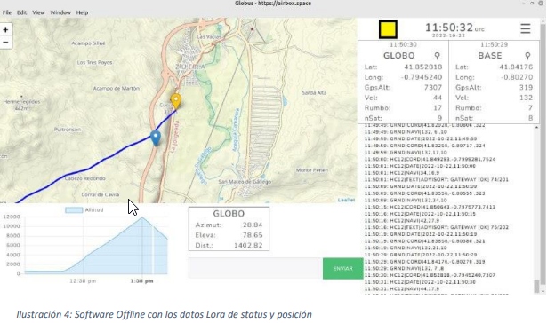
Task: Toggle the Altitud legend series
Action: (84, 210)
